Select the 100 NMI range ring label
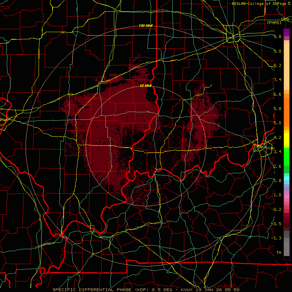Screen dimensions: 292x292 146,26
